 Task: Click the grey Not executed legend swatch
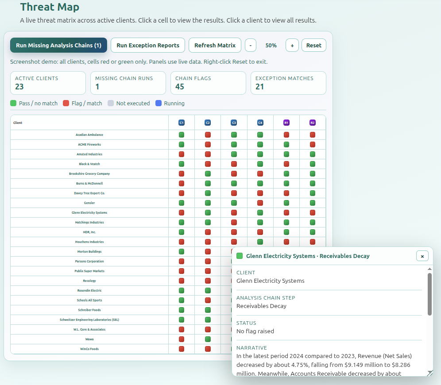pyautogui.click(x=111, y=103)
